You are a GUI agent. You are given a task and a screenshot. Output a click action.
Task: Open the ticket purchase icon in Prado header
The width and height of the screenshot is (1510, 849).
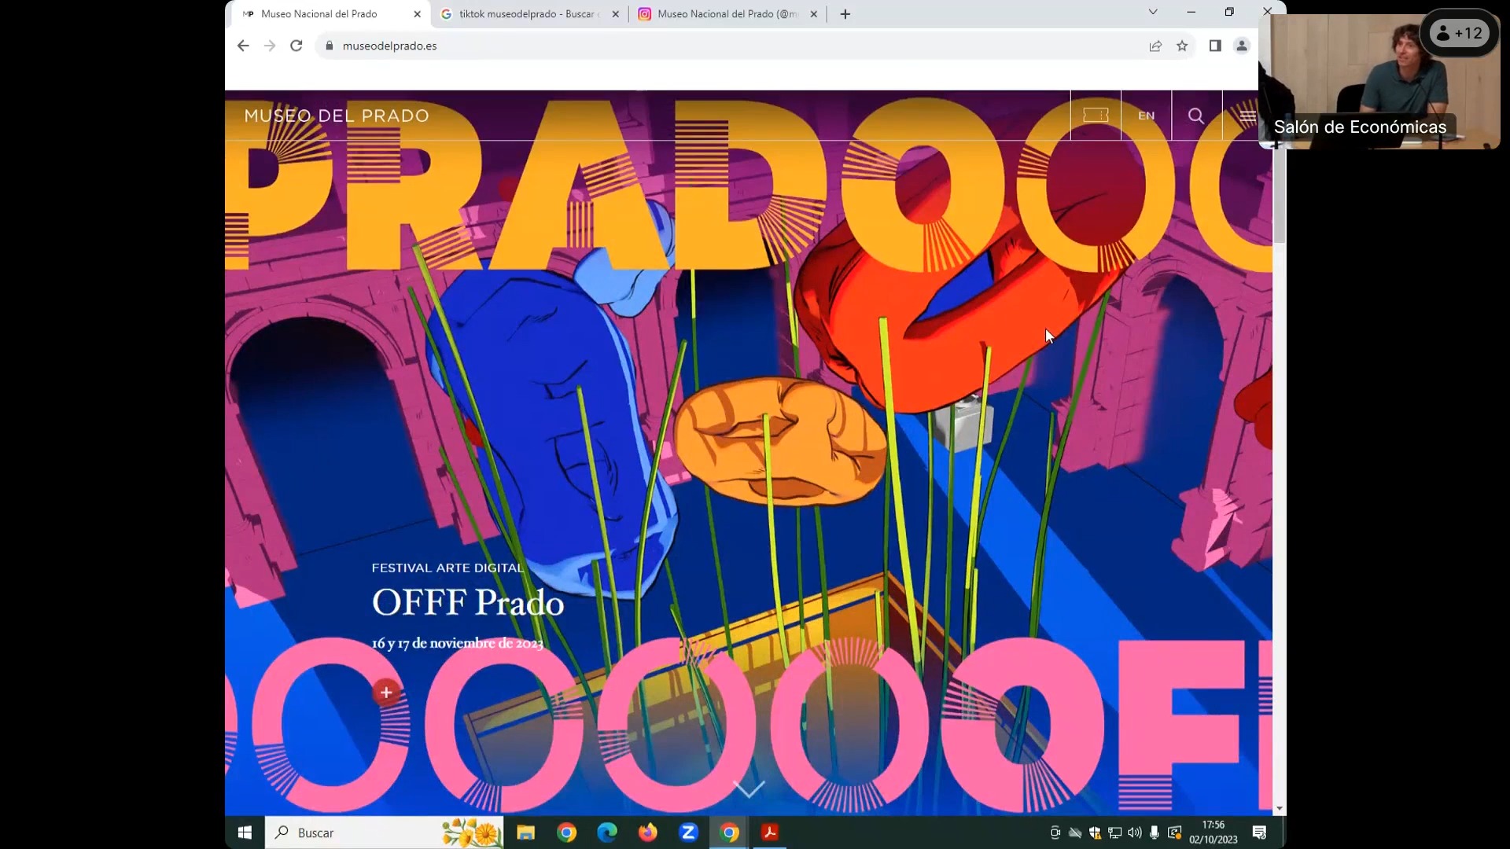coord(1096,116)
